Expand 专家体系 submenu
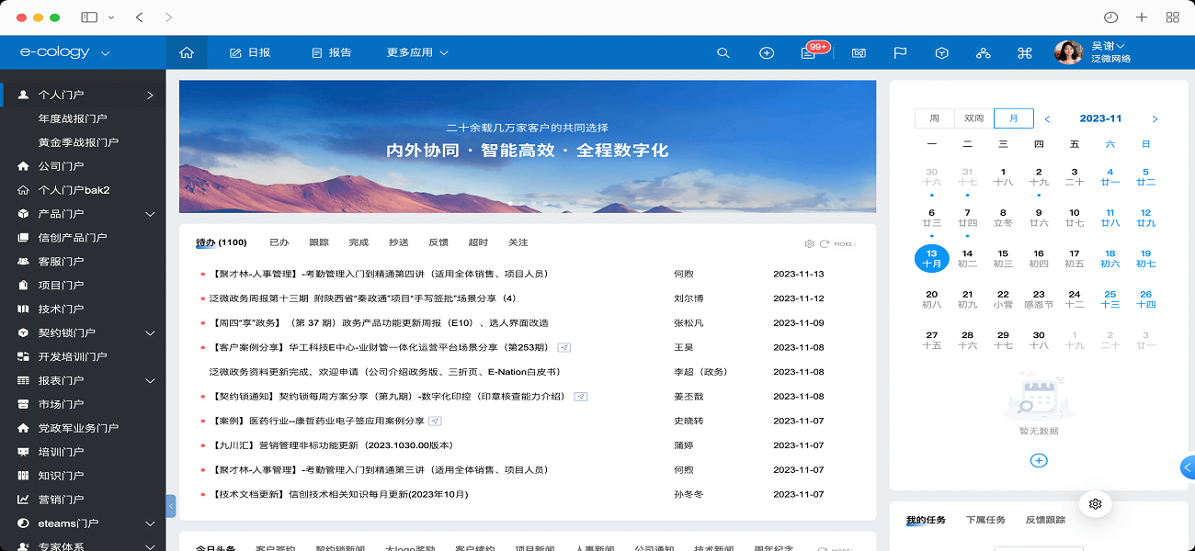 click(151, 547)
